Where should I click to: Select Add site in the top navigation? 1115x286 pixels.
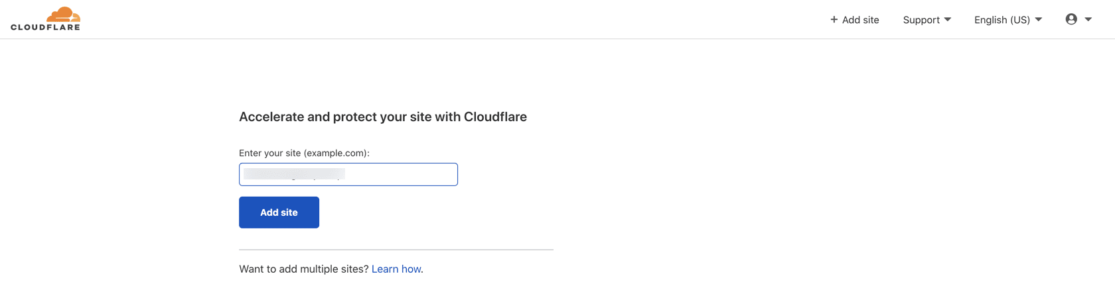click(860, 20)
